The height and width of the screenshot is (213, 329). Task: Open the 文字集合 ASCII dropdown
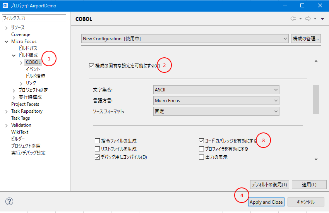(x=216, y=90)
